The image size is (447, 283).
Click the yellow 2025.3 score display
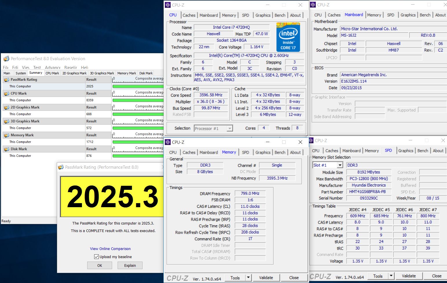click(112, 196)
